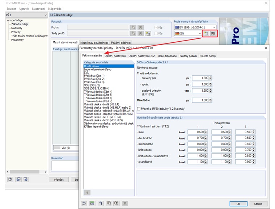Select OSB (OSB/2) category
The image size is (275, 209).
click(x=109, y=85)
